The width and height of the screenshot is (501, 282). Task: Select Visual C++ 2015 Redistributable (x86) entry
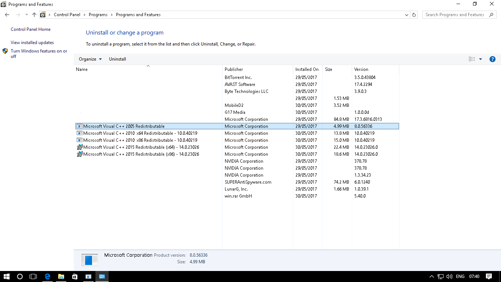[237, 154]
